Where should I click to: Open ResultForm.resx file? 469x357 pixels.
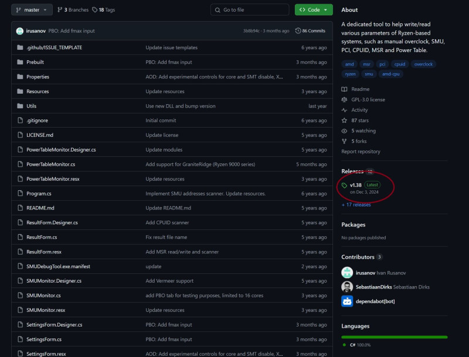point(43,252)
